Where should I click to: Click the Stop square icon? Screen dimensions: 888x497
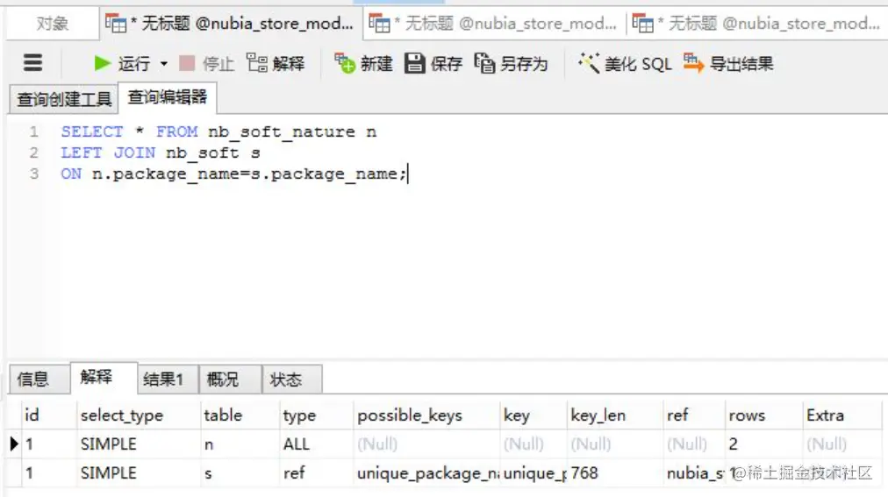[x=187, y=63]
